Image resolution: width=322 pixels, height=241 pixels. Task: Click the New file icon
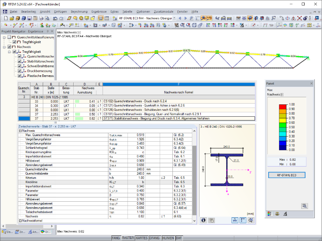click(6, 18)
